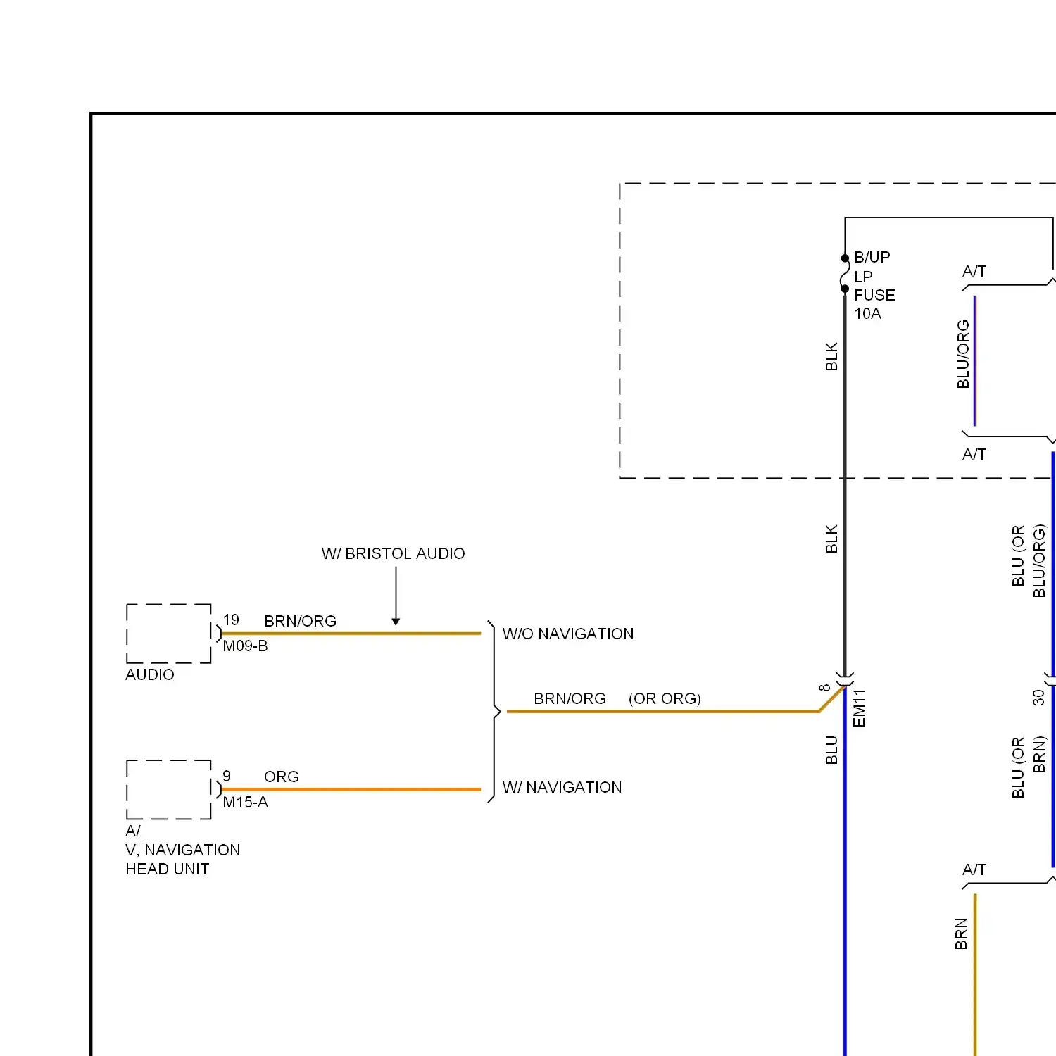The height and width of the screenshot is (1056, 1056).
Task: Select the W/ NAVIGATION text
Action: pos(562,787)
